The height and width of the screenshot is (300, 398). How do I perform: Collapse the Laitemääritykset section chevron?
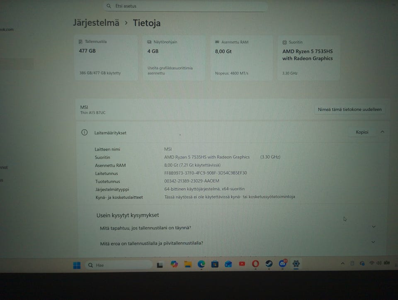tap(382, 132)
